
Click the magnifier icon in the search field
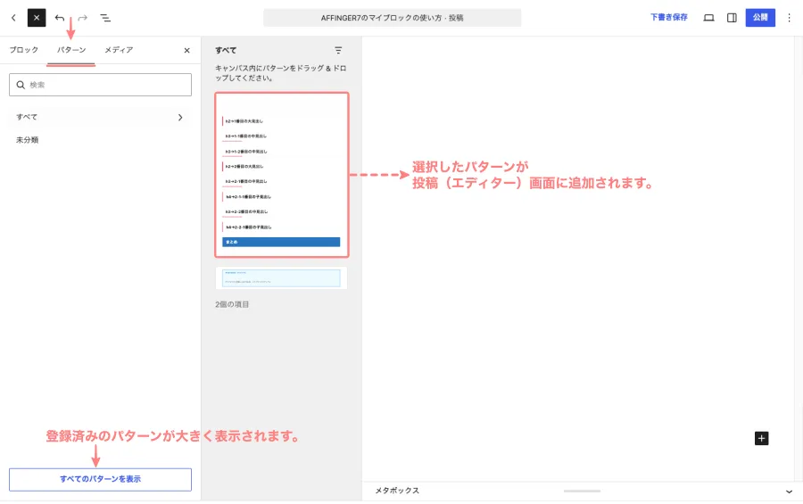click(21, 85)
